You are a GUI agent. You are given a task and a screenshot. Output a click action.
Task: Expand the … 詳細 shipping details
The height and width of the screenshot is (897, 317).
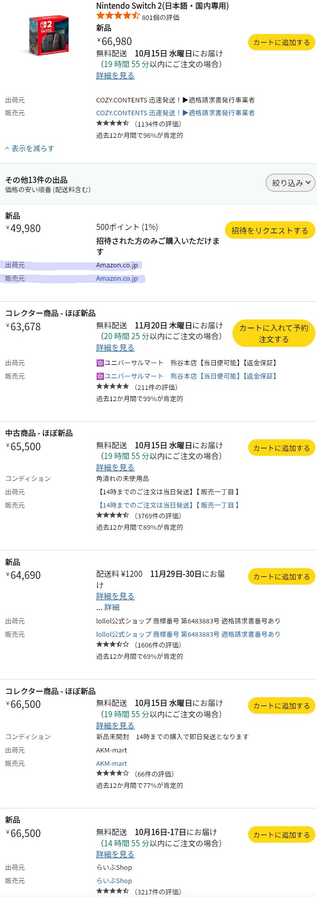[108, 608]
